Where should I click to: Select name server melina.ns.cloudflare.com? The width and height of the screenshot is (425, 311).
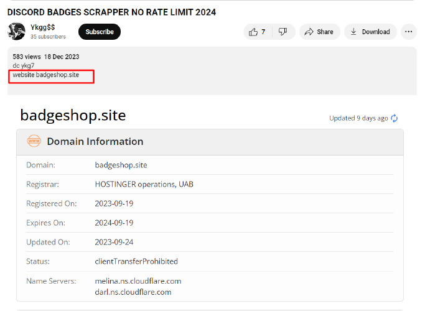[x=138, y=281]
